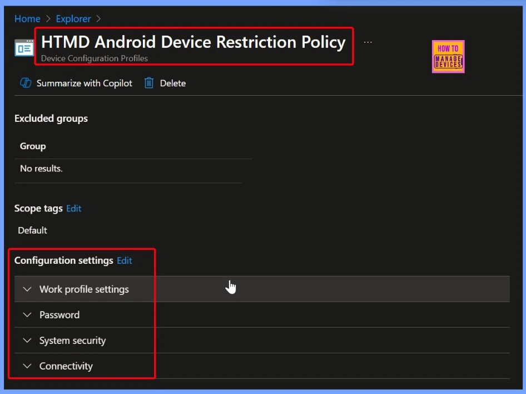This screenshot has height=394, width=526.
Task: Click the 'Configuration settings' heading
Action: click(x=64, y=260)
